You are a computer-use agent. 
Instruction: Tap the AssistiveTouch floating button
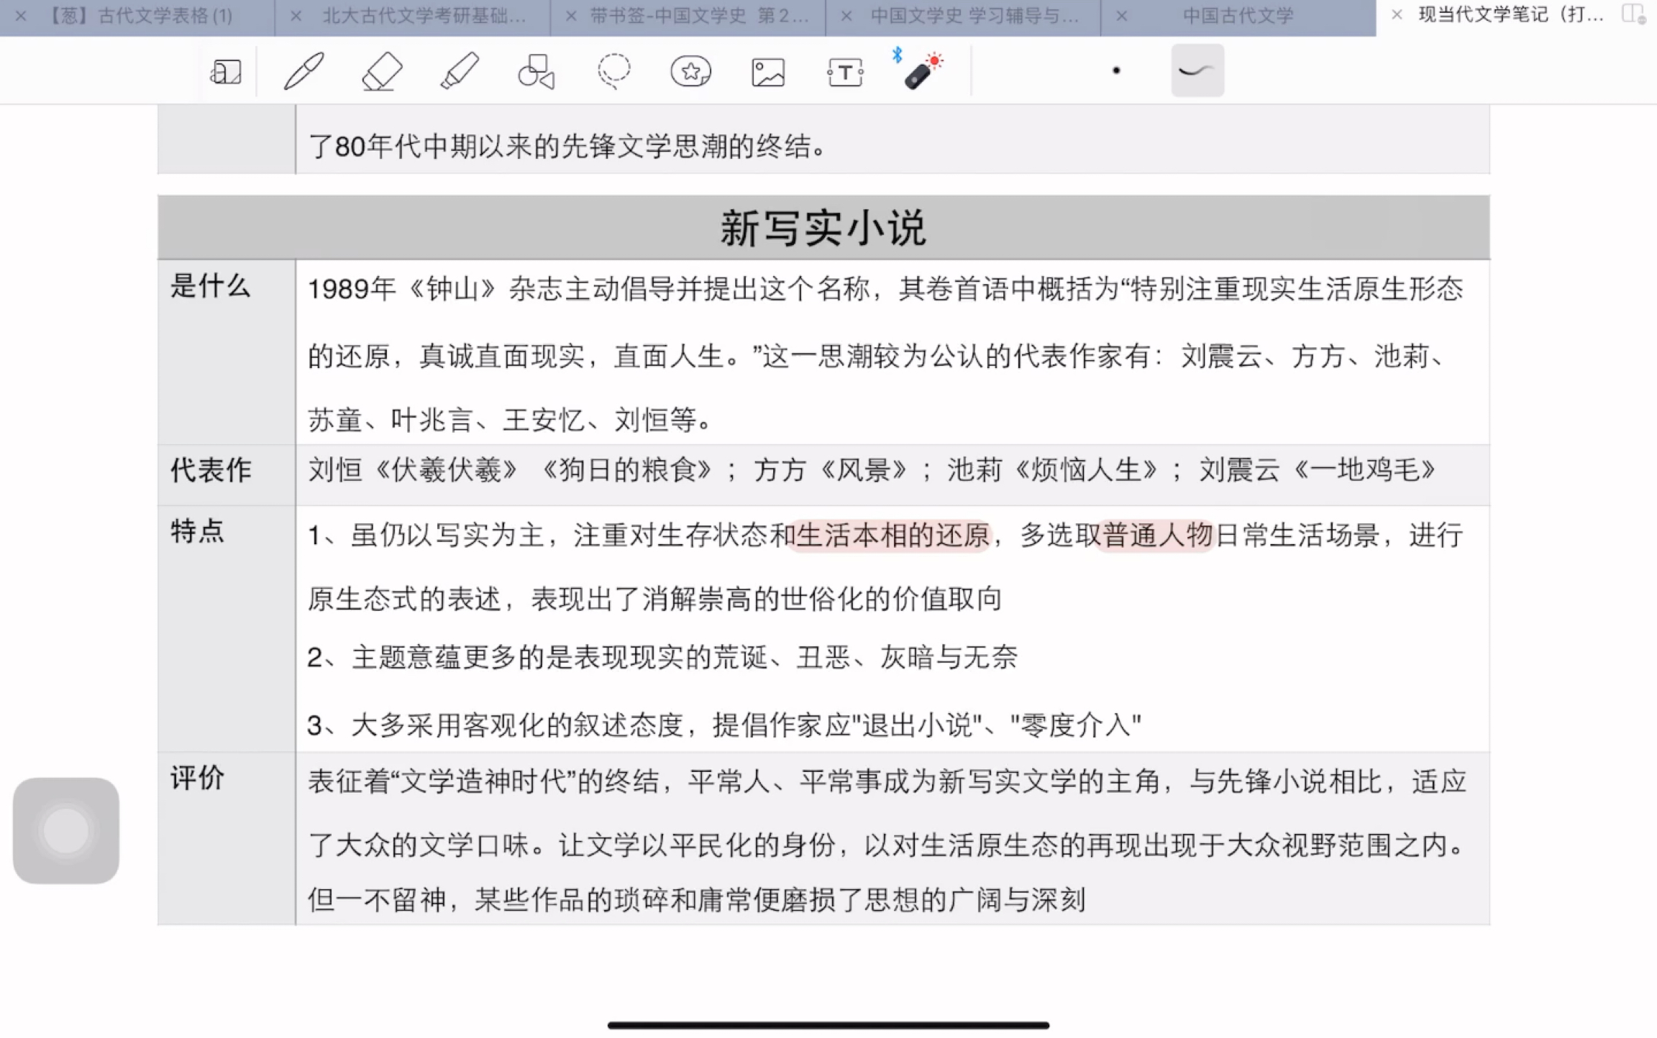[x=66, y=830]
